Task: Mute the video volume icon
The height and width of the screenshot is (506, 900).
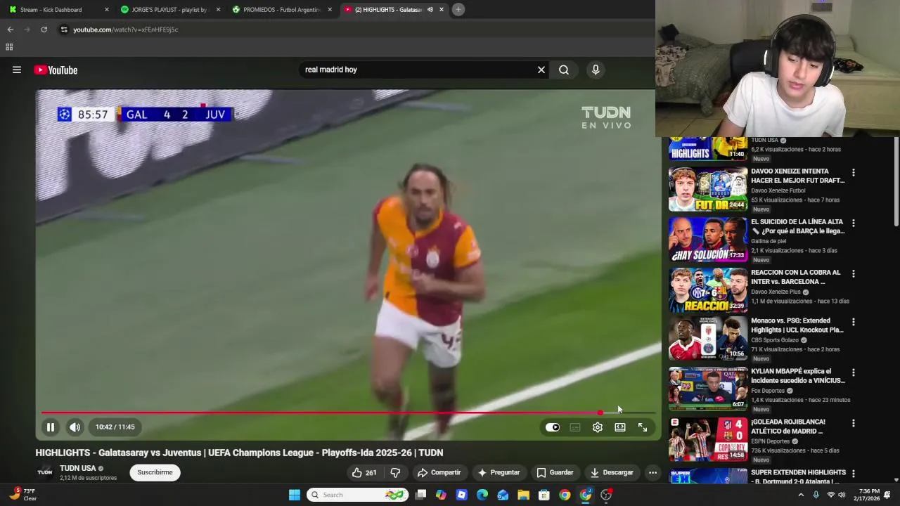Action: [x=75, y=427]
